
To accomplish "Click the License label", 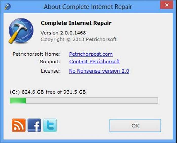I will 51,71.
